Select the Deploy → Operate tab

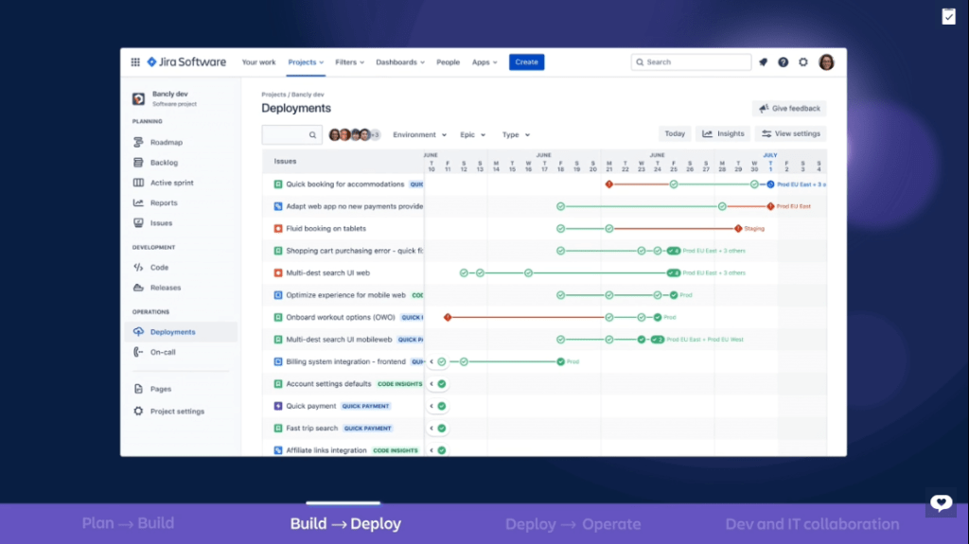pos(573,524)
